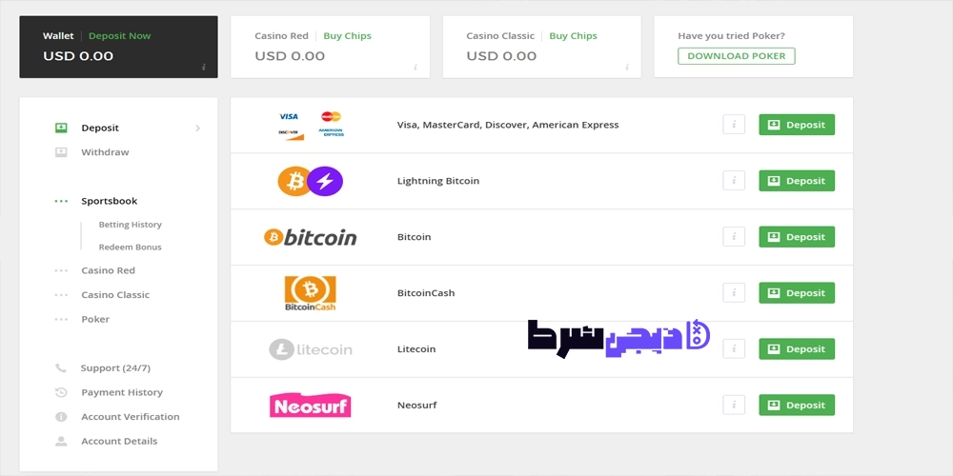Image resolution: width=953 pixels, height=476 pixels.
Task: Click the info icon for Neosurf
Action: (734, 405)
